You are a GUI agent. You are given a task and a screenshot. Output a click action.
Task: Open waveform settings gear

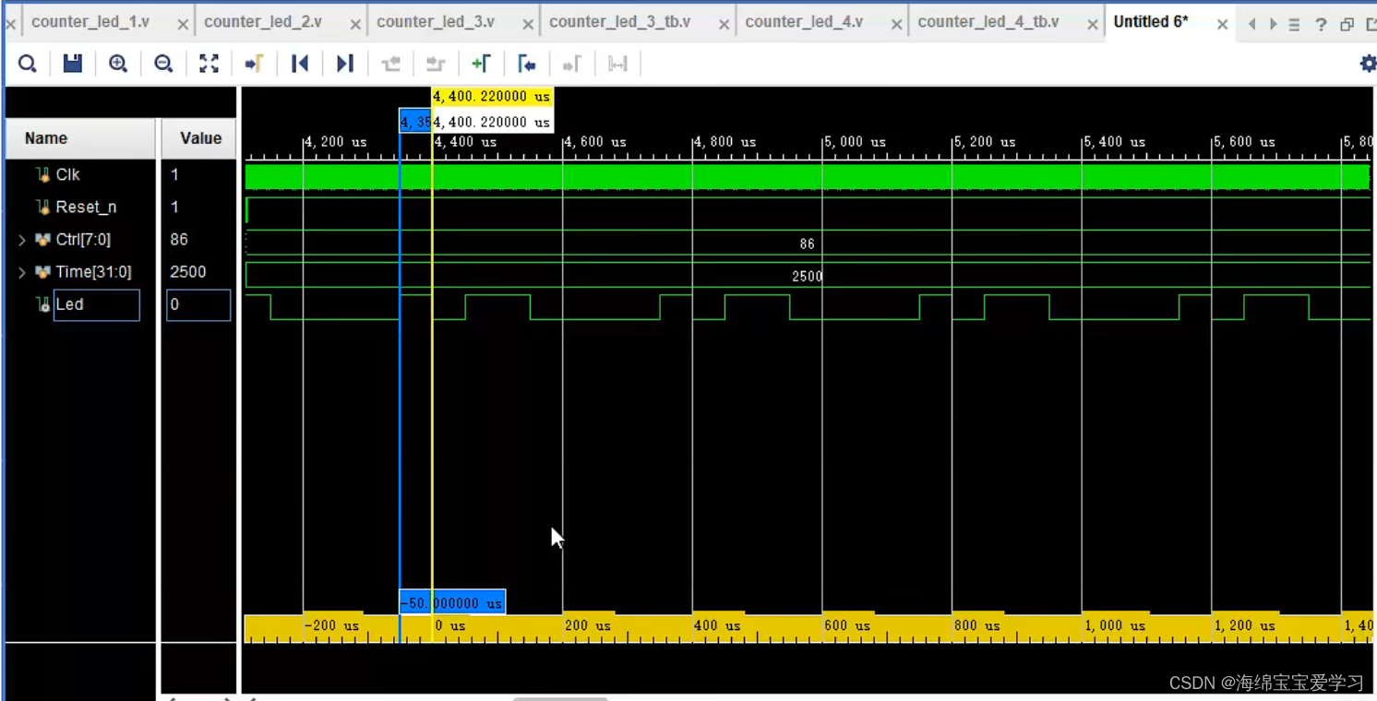tap(1368, 64)
